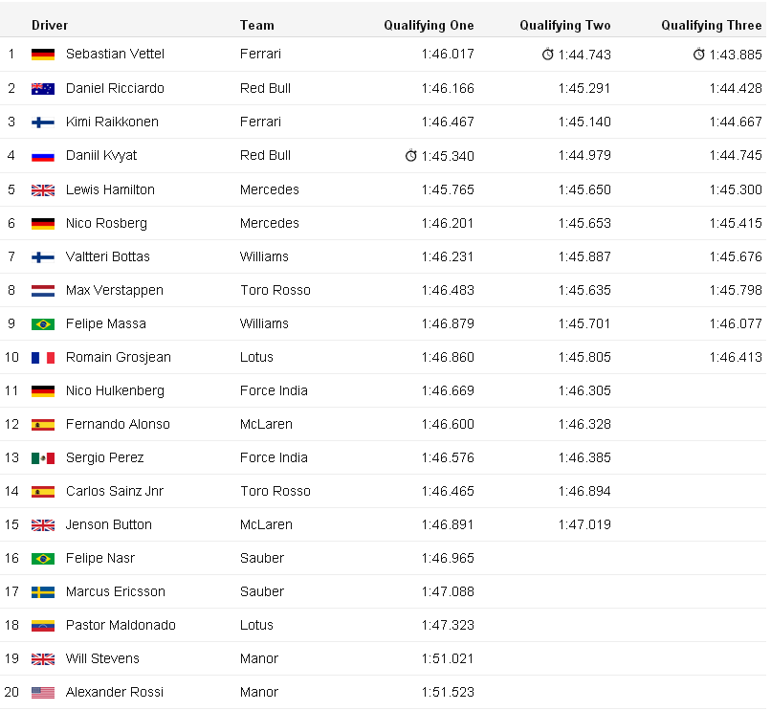
Task: Click the Team column header
Action: tap(256, 25)
